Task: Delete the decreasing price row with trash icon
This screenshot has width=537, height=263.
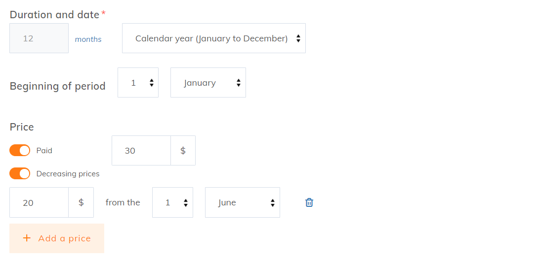Action: pyautogui.click(x=309, y=202)
